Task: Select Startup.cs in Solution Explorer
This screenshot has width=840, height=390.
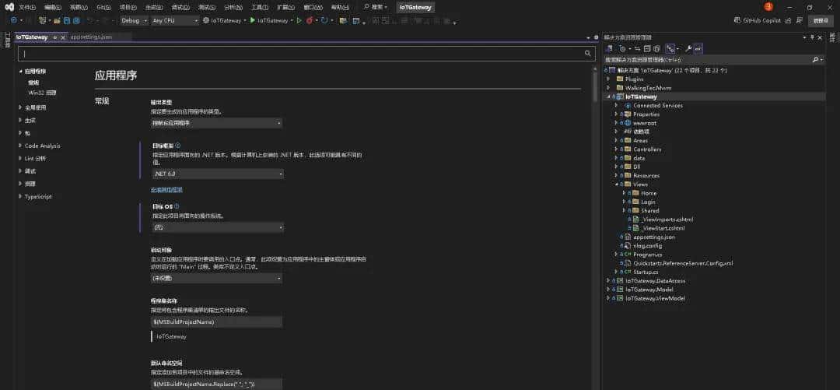Action: (x=646, y=272)
